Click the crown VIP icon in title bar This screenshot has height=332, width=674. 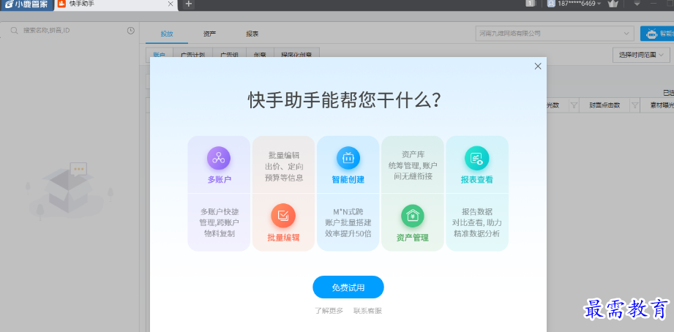pyautogui.click(x=613, y=4)
